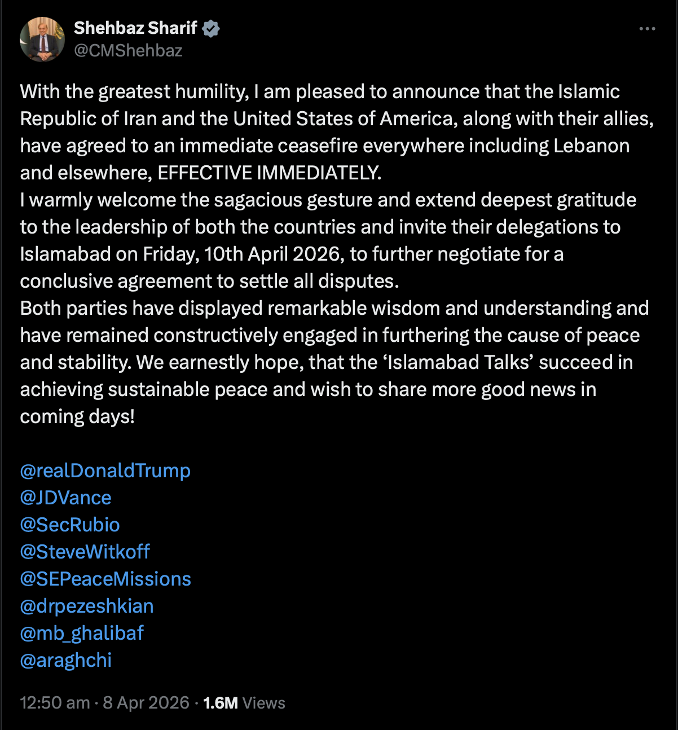This screenshot has height=730, width=678.
Task: Open the more options ellipsis menu
Action: (x=647, y=29)
